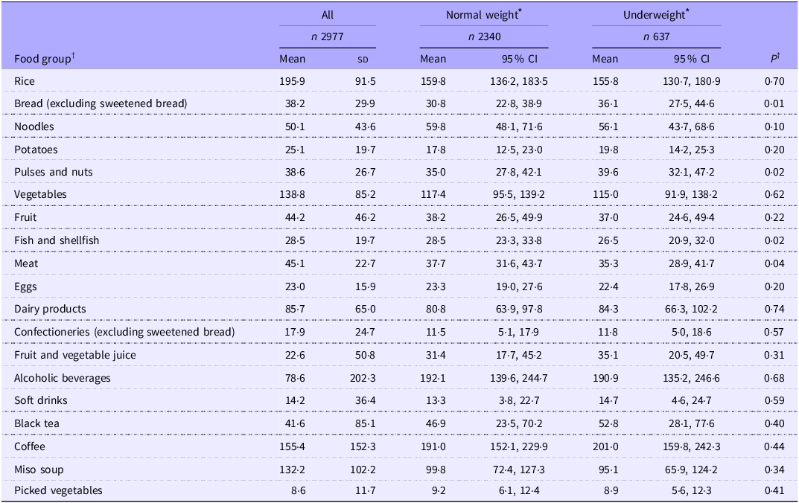
Task: Select the Dairy products row label
Action: [50, 309]
